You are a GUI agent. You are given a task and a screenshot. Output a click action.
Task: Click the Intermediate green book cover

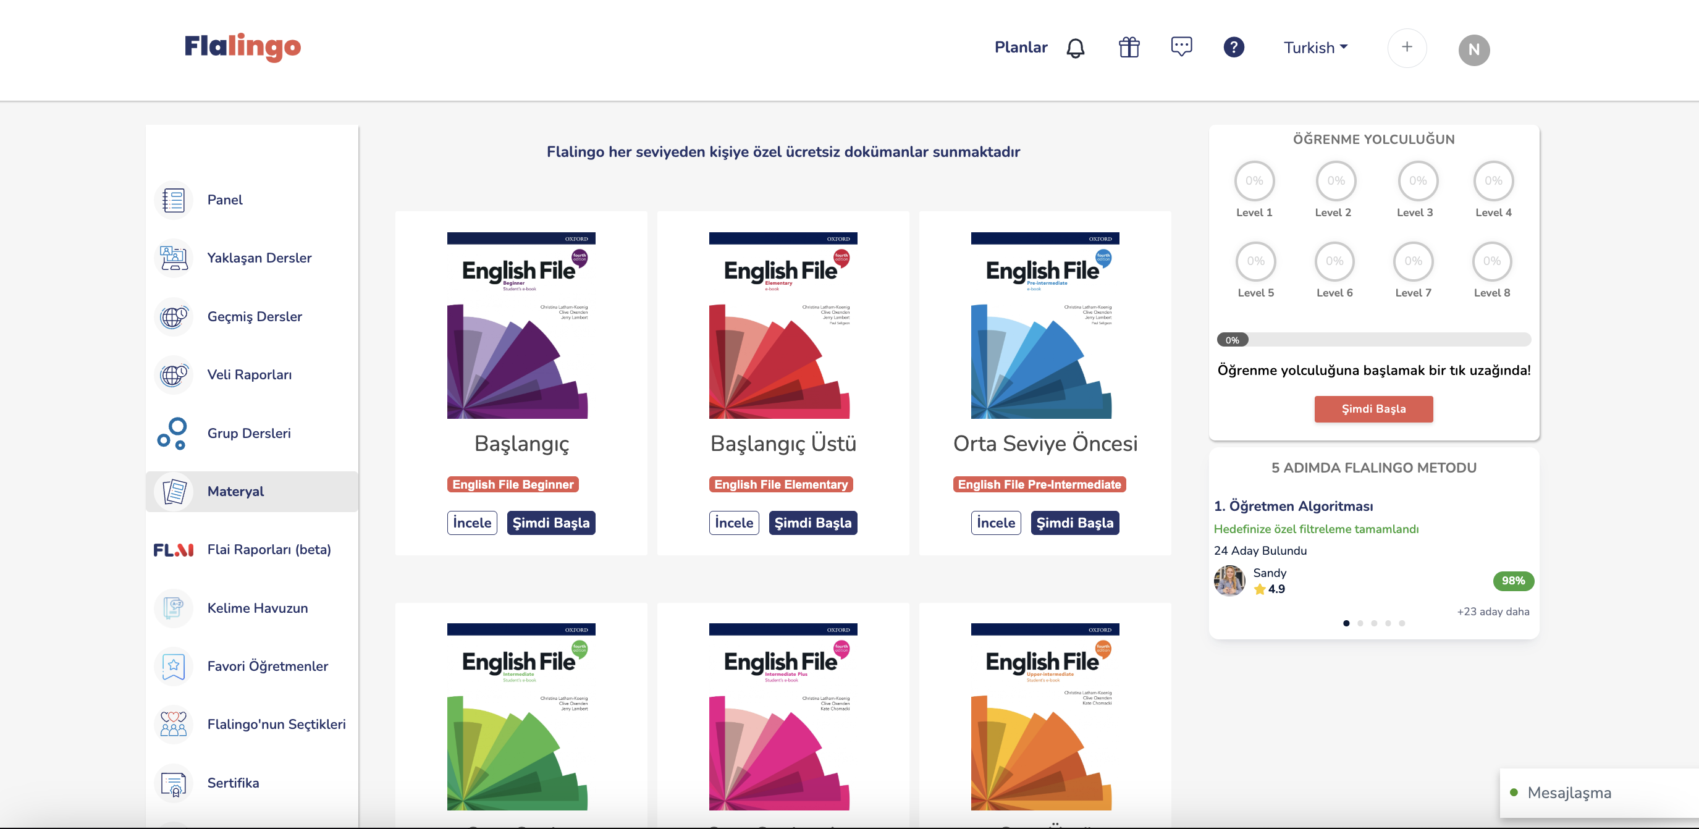[x=520, y=717]
